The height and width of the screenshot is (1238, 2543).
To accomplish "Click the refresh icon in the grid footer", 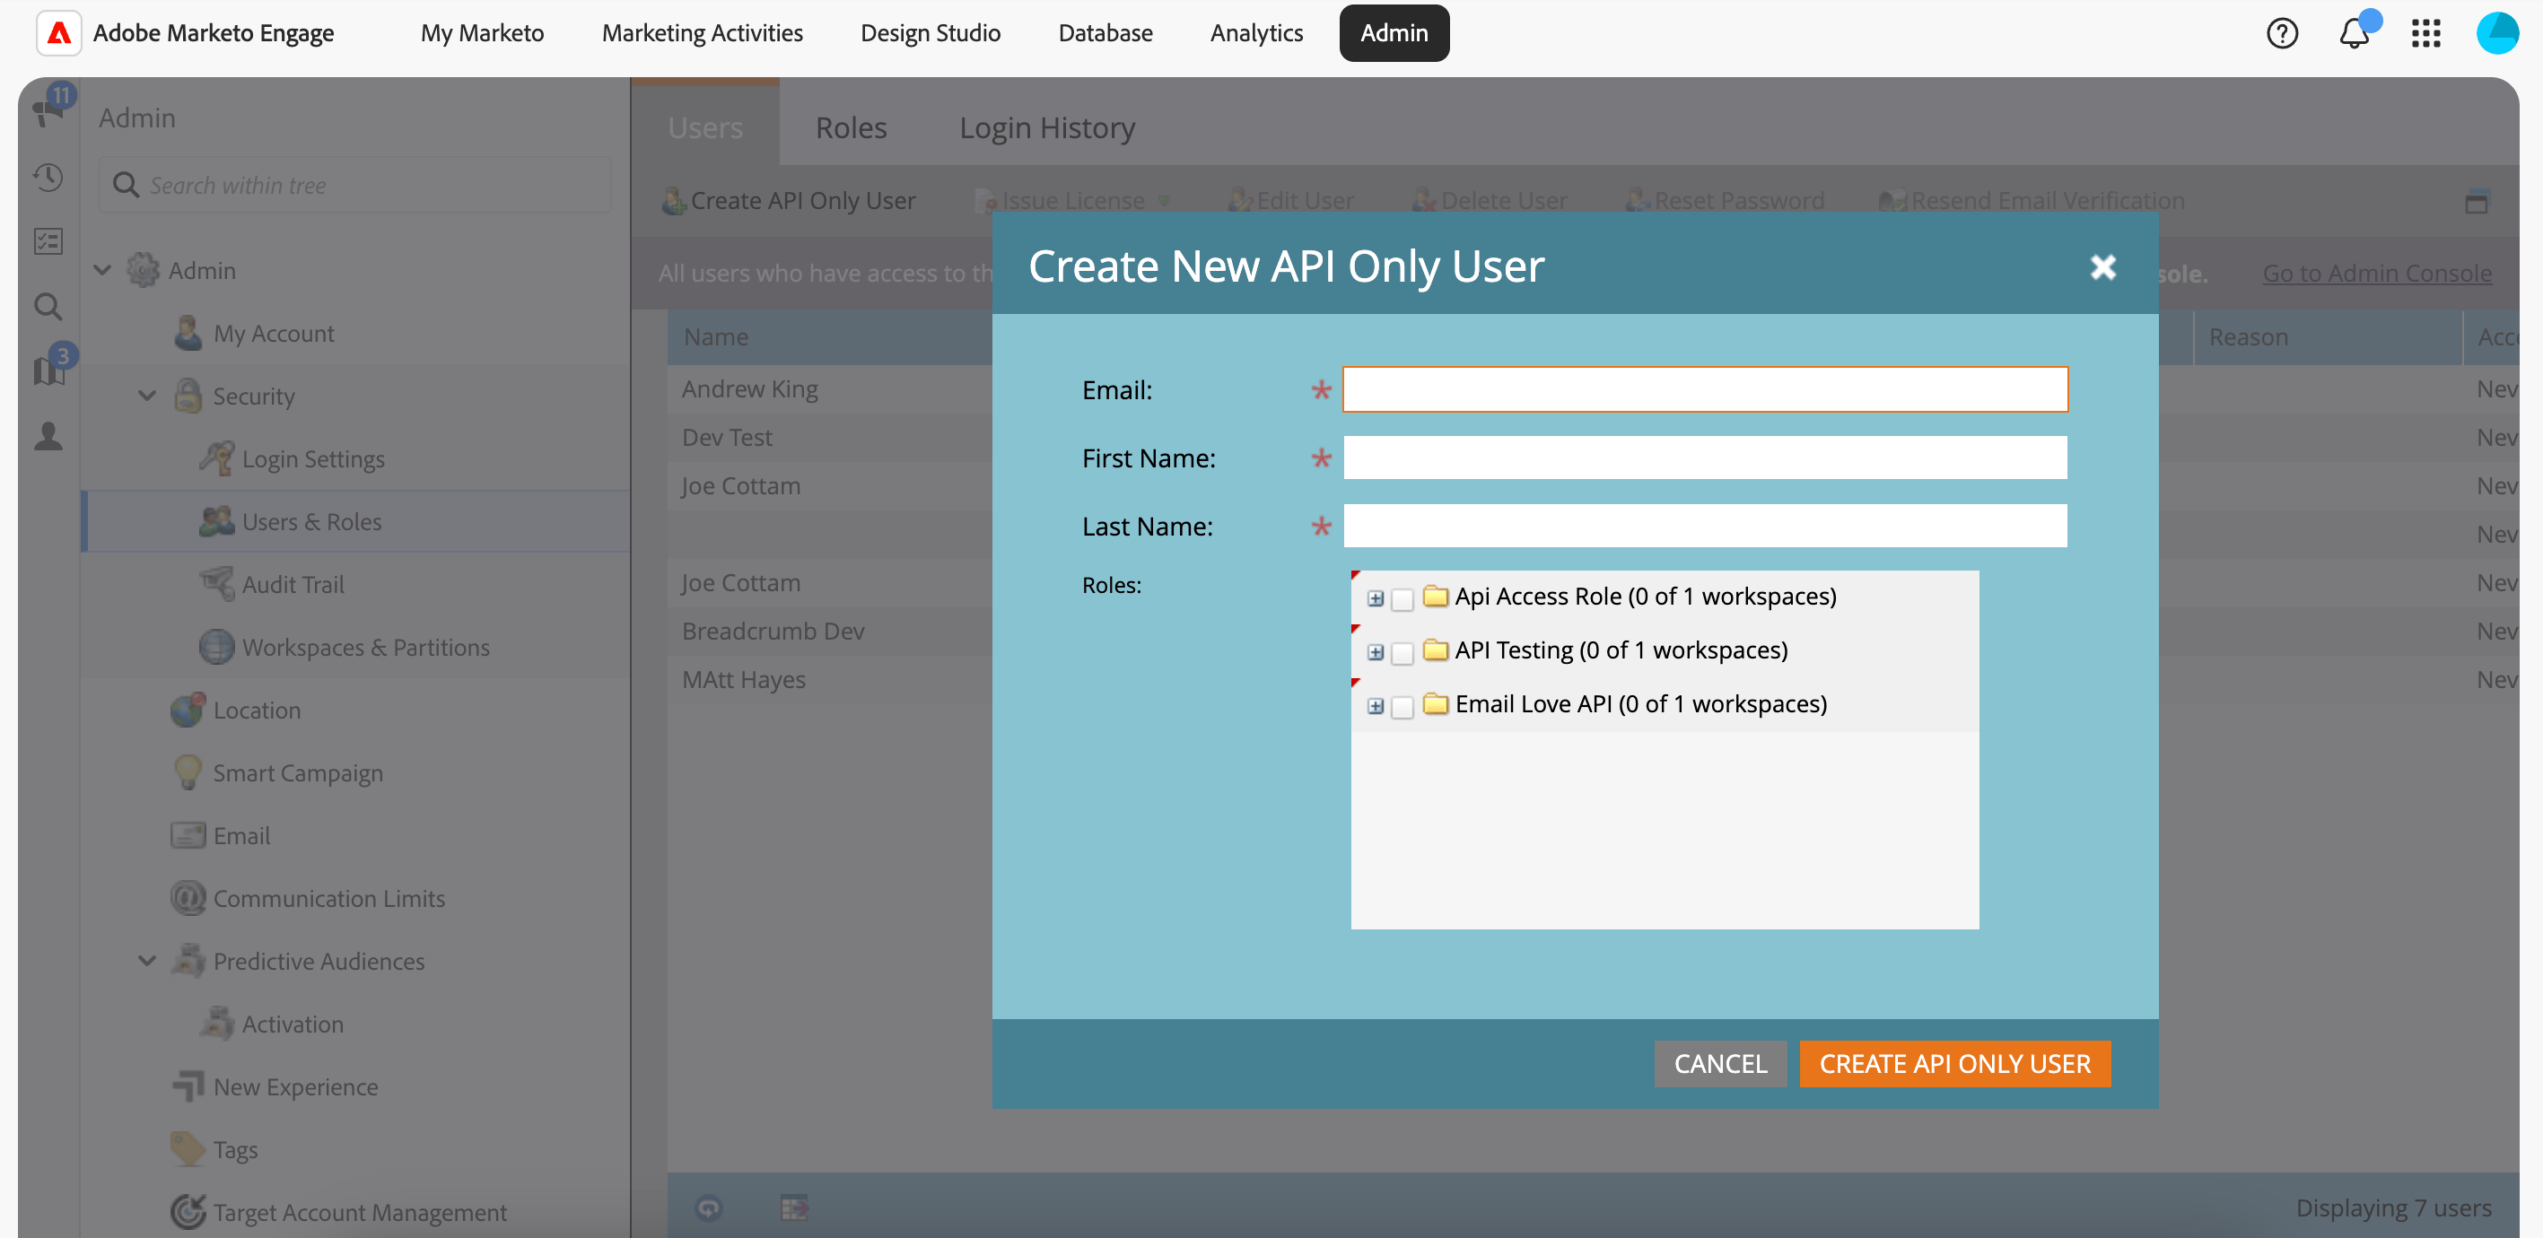I will pos(709,1207).
